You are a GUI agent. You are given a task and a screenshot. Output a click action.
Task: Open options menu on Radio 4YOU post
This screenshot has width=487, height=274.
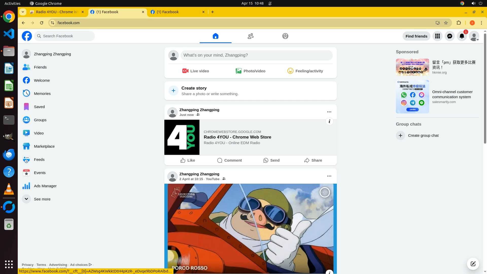329,112
